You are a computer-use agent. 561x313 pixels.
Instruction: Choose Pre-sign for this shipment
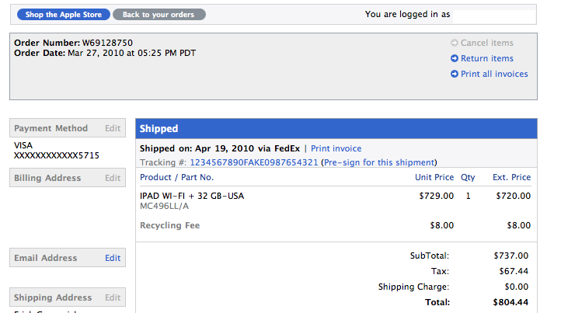378,163
